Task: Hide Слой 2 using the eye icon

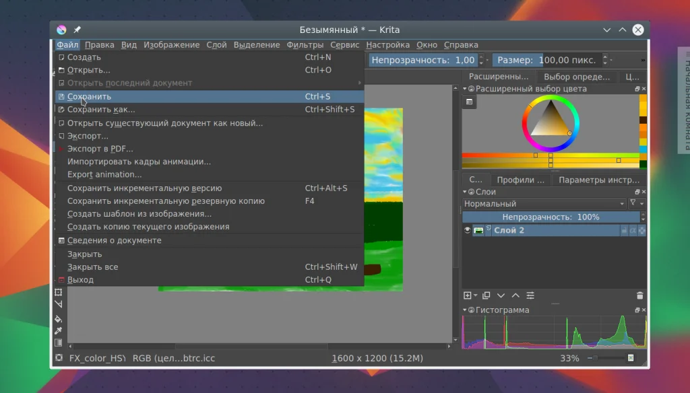Action: (x=467, y=230)
